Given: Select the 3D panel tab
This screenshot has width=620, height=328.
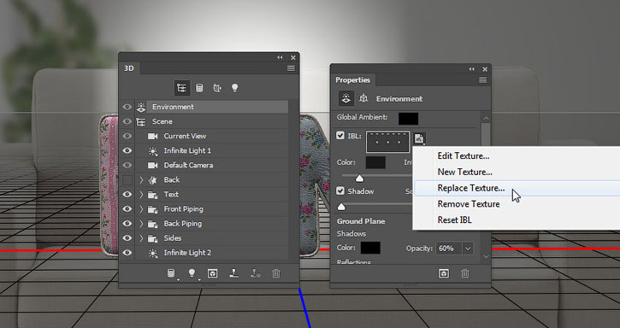Looking at the screenshot, I should 129,68.
